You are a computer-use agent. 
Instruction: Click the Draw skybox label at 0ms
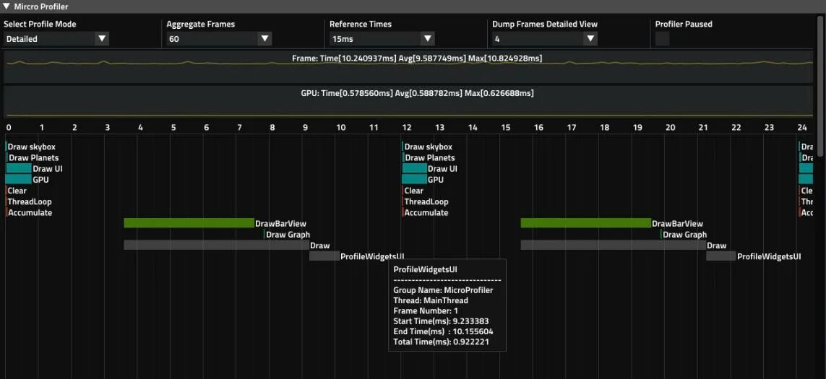32,147
